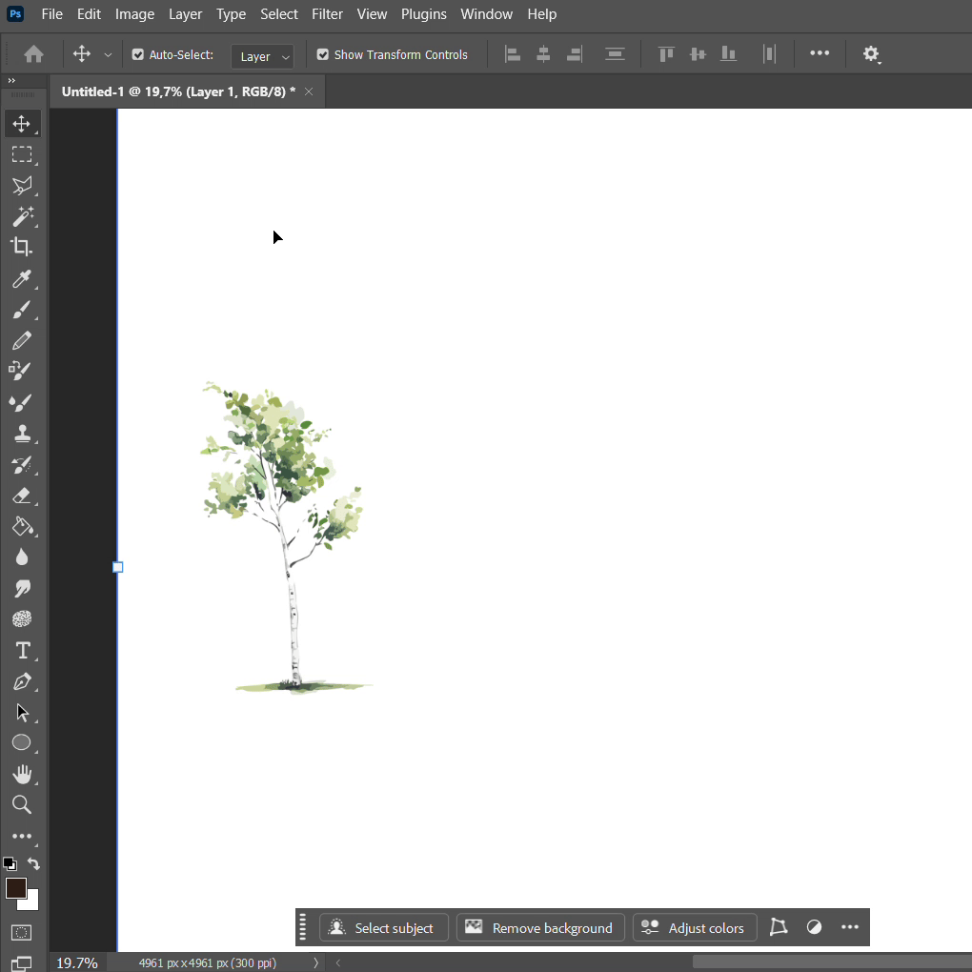Expand the Move tool preset picker
The image size is (972, 972).
(108, 55)
